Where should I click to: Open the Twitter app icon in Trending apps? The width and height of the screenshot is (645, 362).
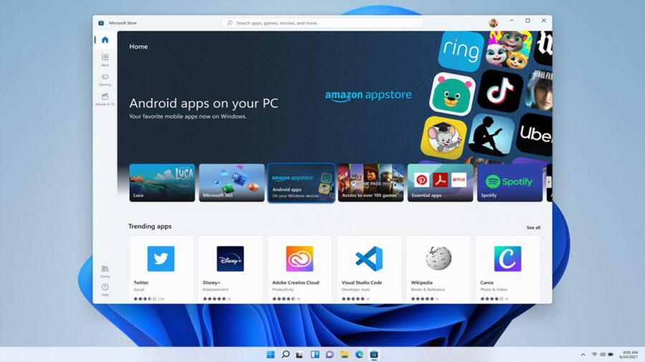point(161,258)
